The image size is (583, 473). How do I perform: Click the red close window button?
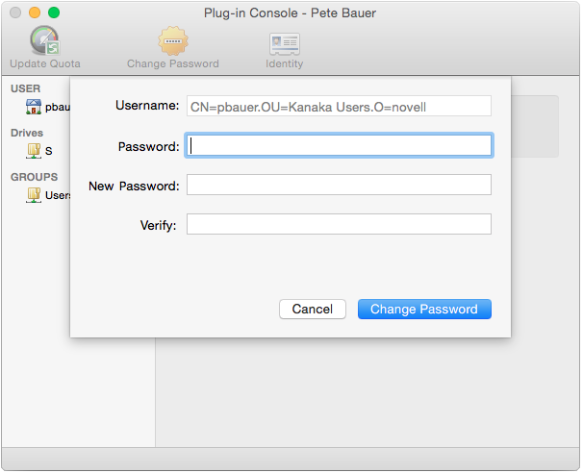[x=13, y=12]
